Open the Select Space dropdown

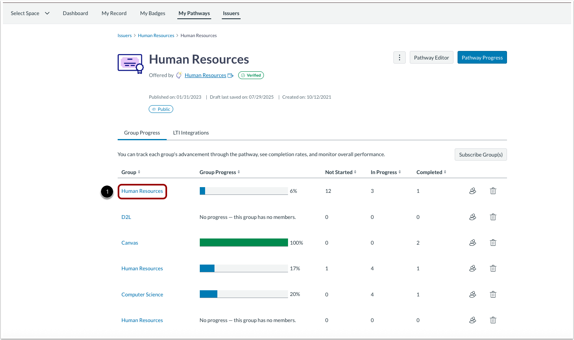[30, 13]
